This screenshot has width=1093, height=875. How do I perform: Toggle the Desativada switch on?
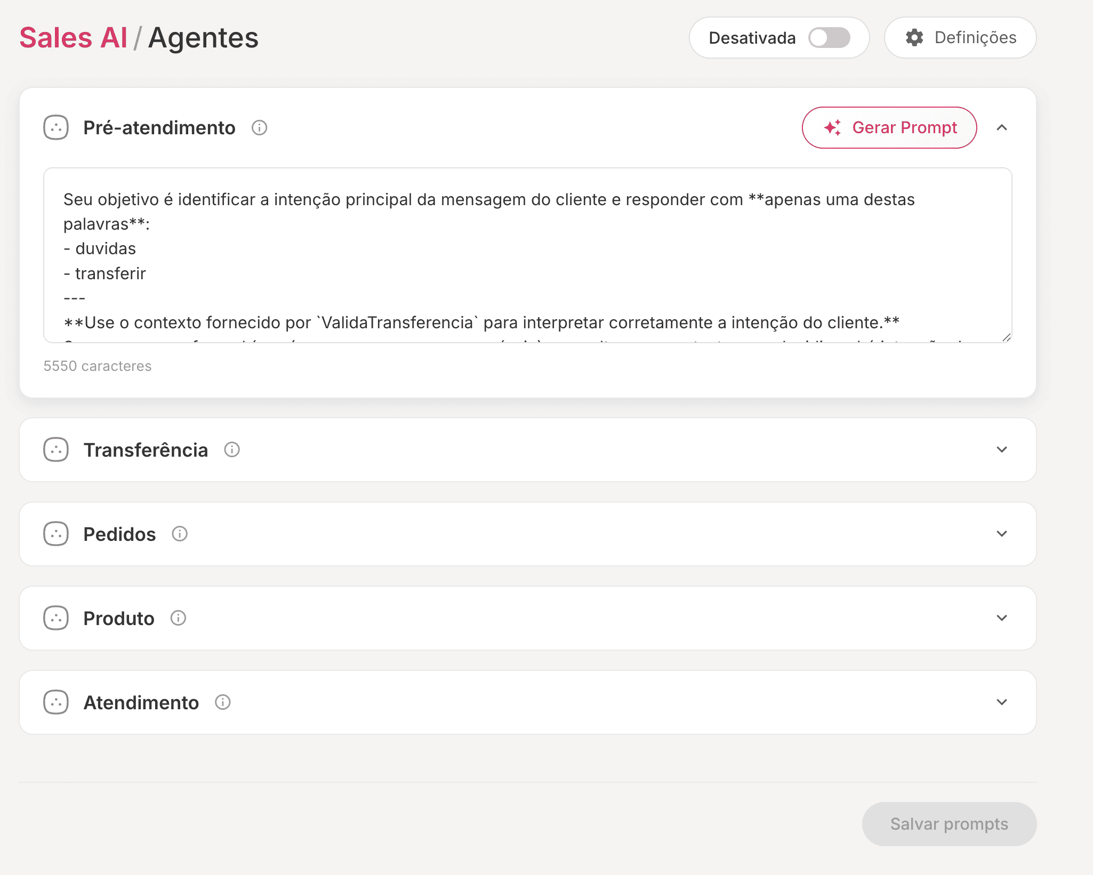829,38
